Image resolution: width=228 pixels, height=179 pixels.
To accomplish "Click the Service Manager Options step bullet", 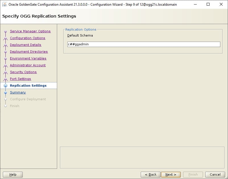I will (x=5, y=31).
